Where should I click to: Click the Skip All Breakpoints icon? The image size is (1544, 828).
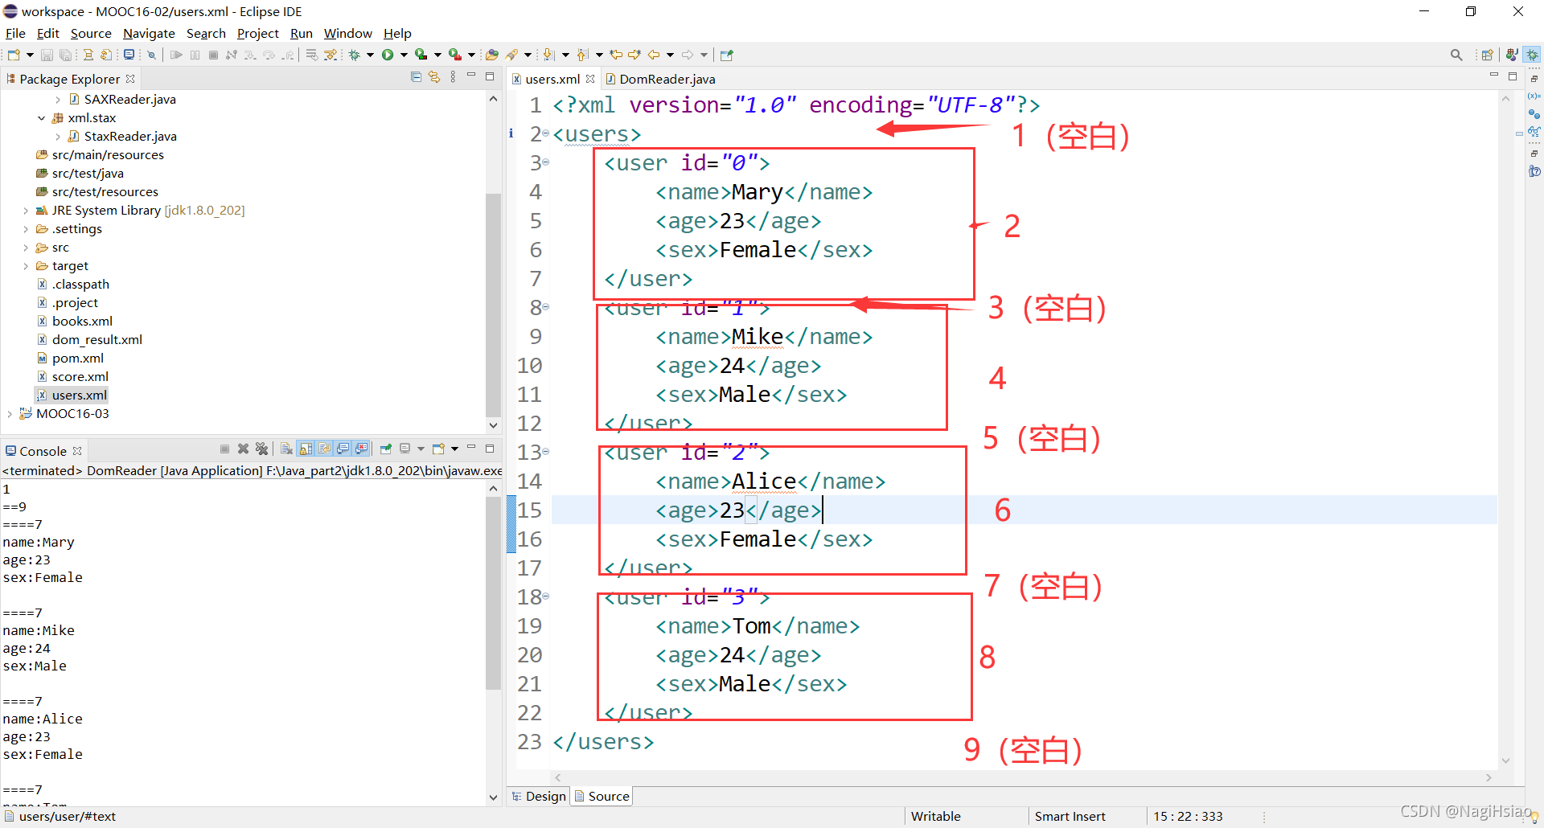point(151,55)
